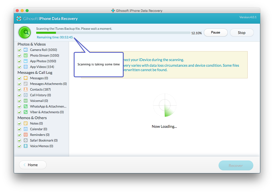Uncheck the Camera Roll checkbox
The height and width of the screenshot is (193, 274).
[20, 50]
